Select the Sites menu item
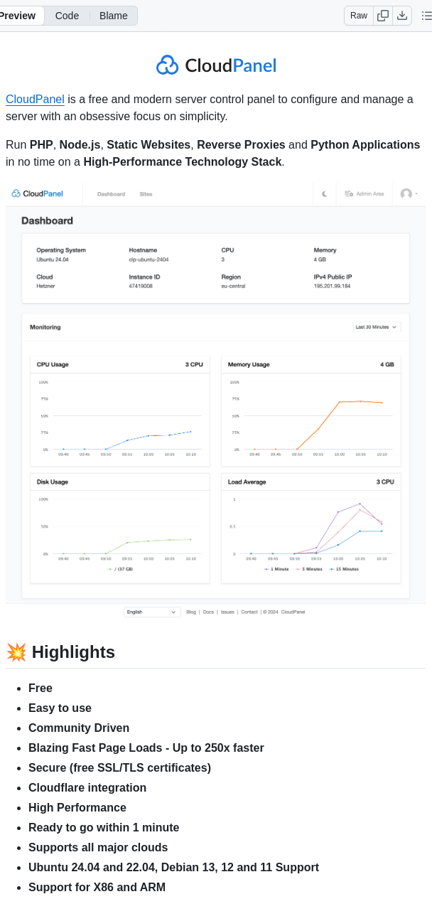Viewport: 432px width, 899px height. click(146, 193)
